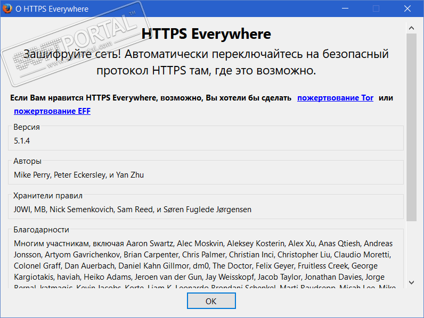424x318 pixels.
Task: Click the Хранители правил group label
Action: click(x=48, y=196)
